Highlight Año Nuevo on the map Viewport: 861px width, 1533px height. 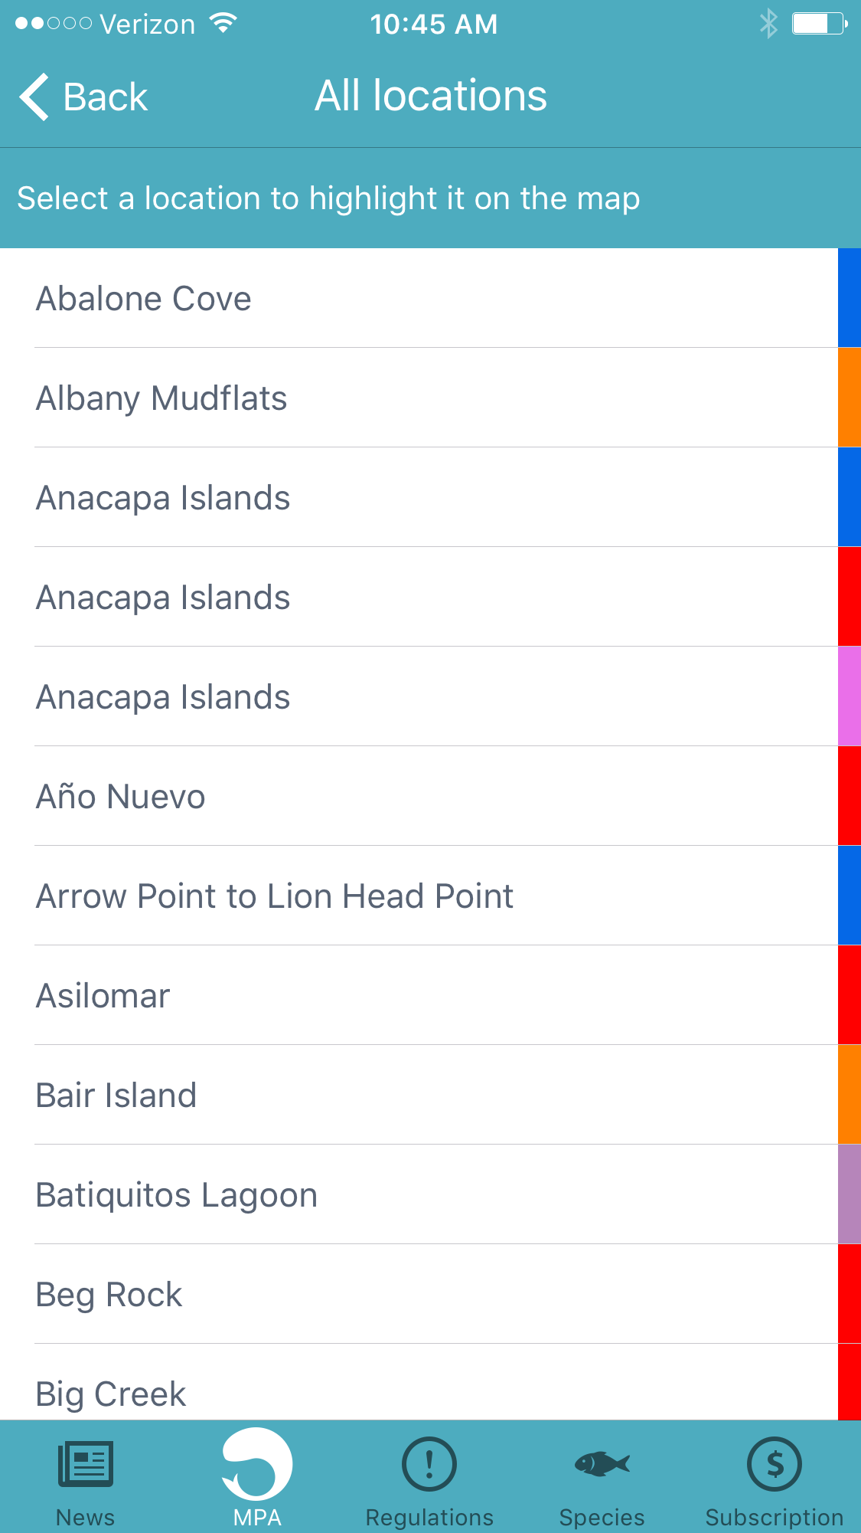(x=121, y=797)
